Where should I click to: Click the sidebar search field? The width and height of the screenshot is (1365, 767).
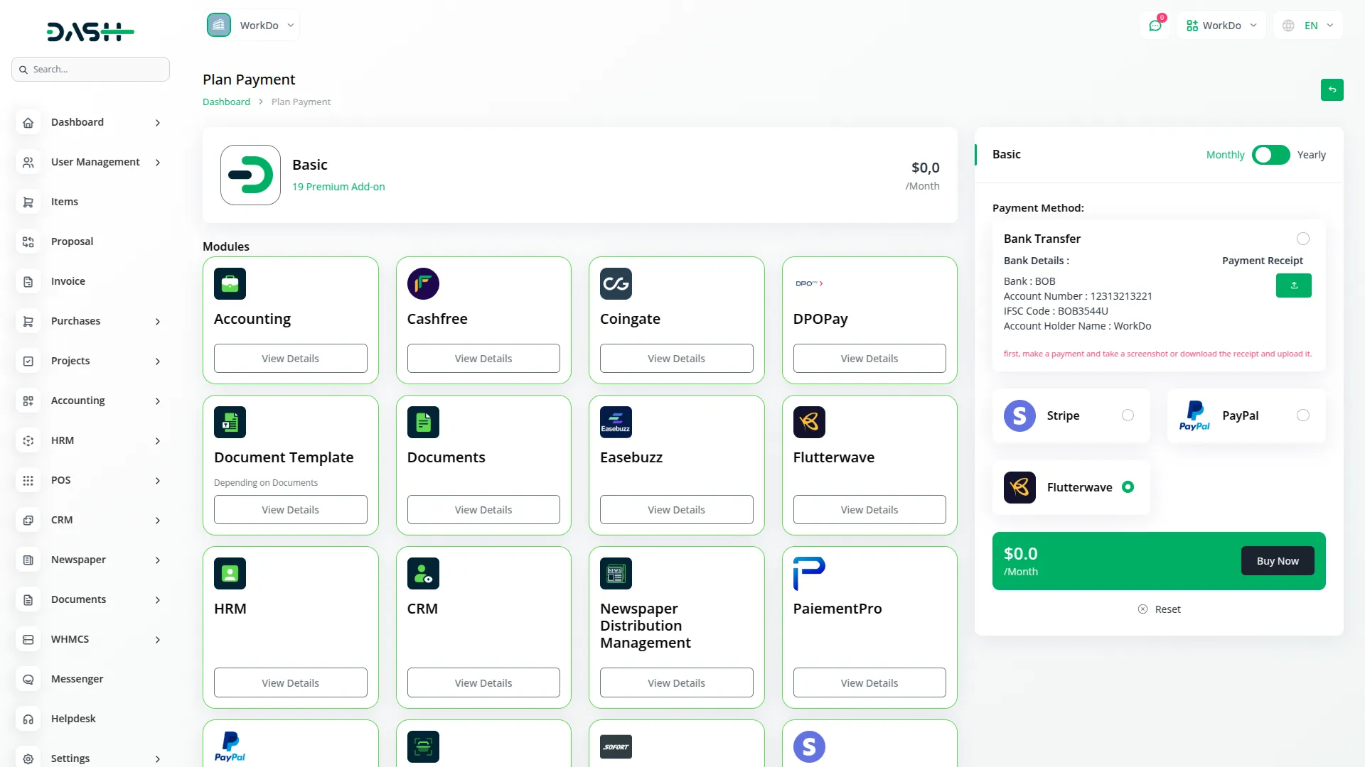[91, 70]
